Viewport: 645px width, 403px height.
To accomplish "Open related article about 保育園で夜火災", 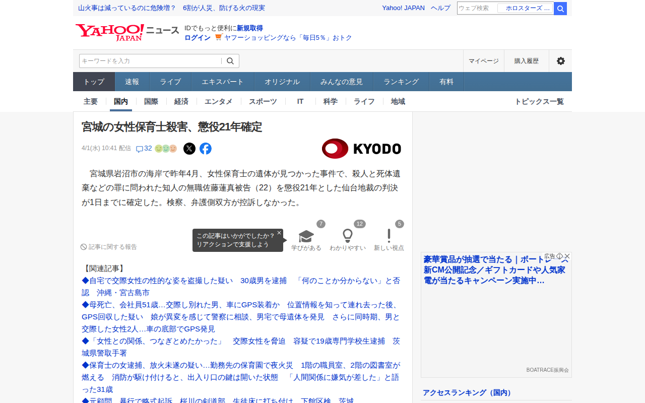I will coord(241,377).
